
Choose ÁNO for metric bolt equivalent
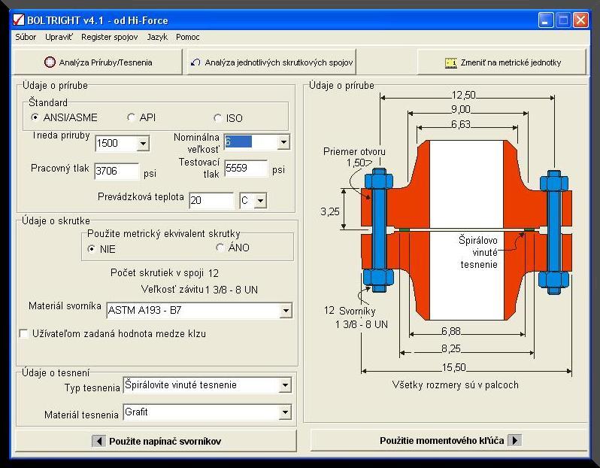[x=220, y=248]
